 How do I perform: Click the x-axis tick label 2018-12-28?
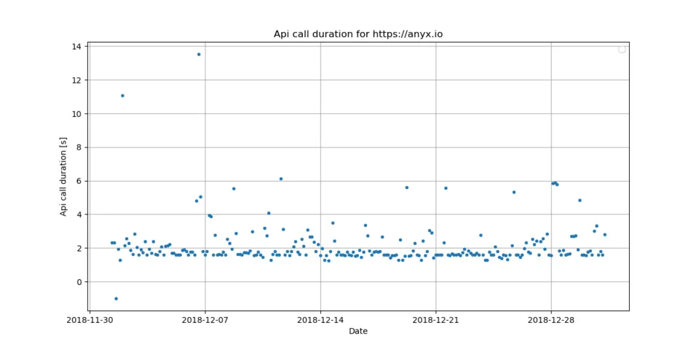pos(551,320)
